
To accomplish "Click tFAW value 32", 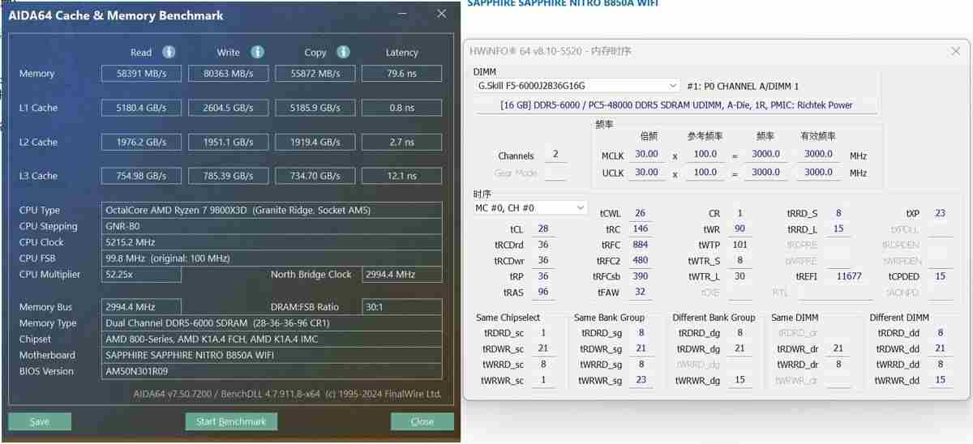I will [x=640, y=292].
